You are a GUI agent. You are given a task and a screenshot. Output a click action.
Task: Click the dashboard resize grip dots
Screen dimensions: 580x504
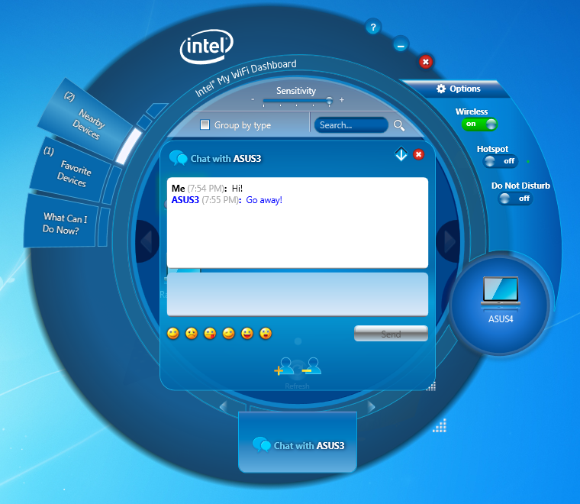440,425
